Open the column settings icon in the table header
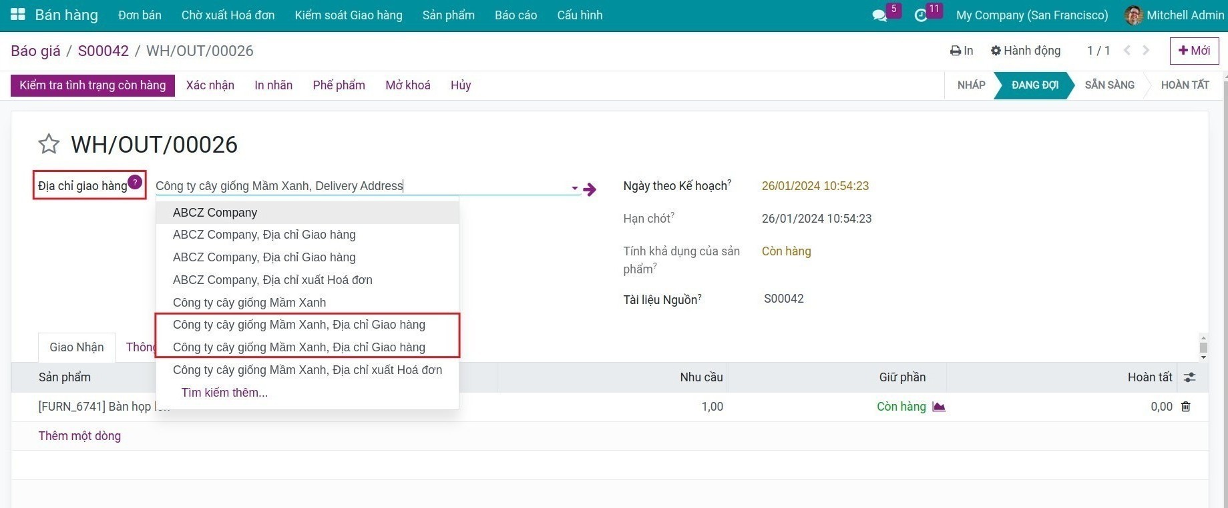Image resolution: width=1228 pixels, height=508 pixels. point(1189,377)
